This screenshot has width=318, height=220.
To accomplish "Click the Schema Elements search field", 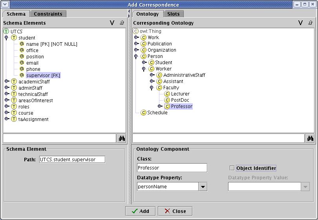I will pos(60,139).
